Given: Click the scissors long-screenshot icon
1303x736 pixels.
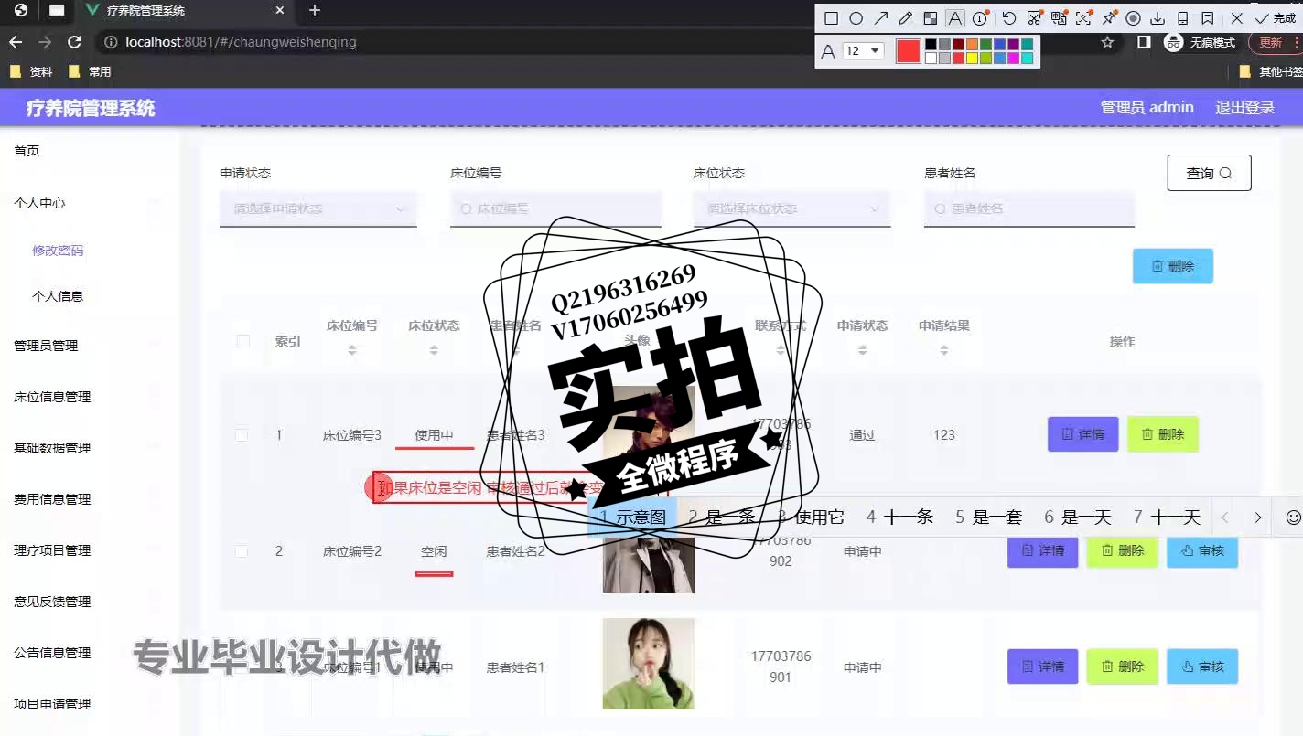Looking at the screenshot, I should coord(1034,18).
